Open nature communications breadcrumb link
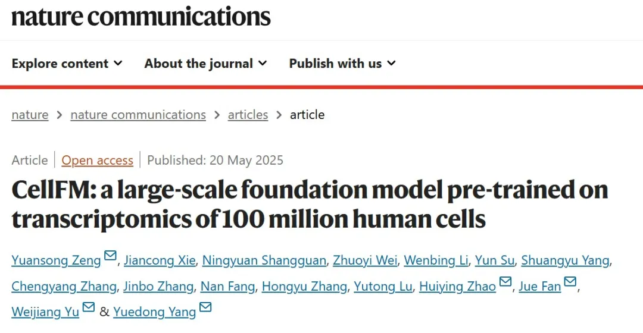This screenshot has height=333, width=643. (138, 115)
